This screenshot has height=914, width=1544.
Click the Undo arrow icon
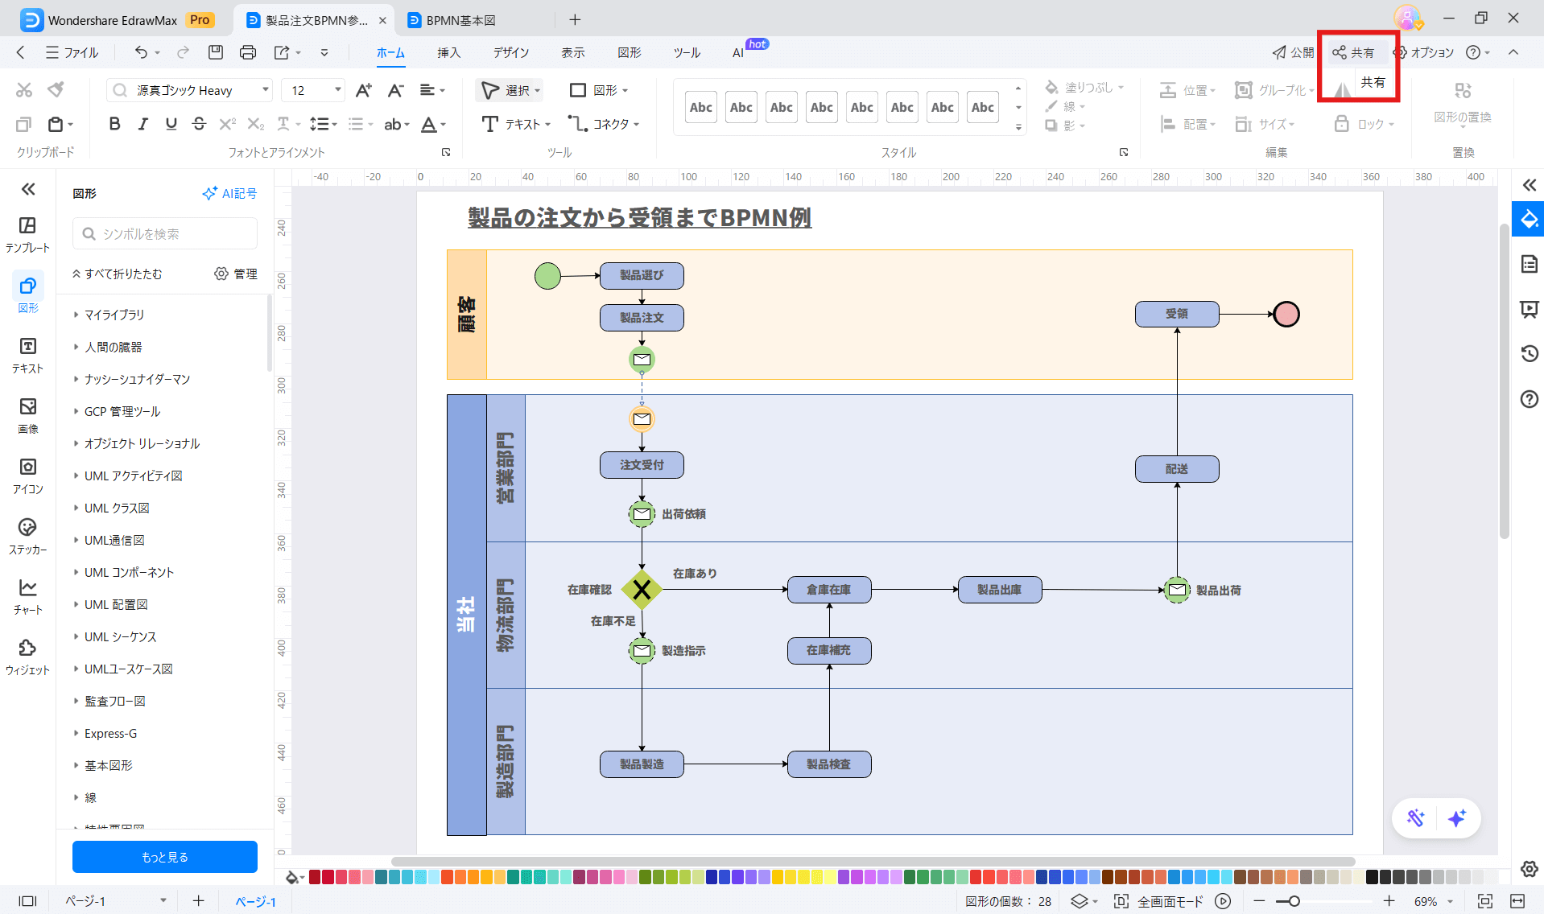tap(141, 52)
